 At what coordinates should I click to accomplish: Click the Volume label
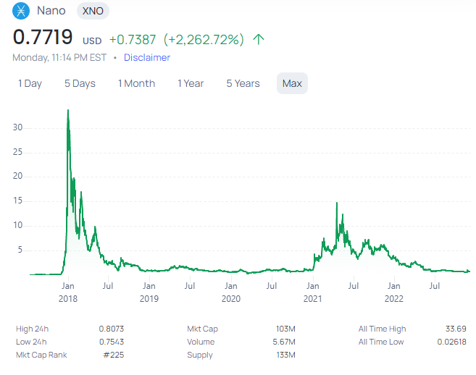[x=201, y=342]
